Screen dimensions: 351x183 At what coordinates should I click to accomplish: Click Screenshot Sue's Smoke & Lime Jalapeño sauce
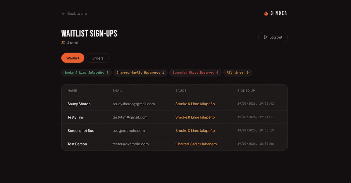point(195,131)
